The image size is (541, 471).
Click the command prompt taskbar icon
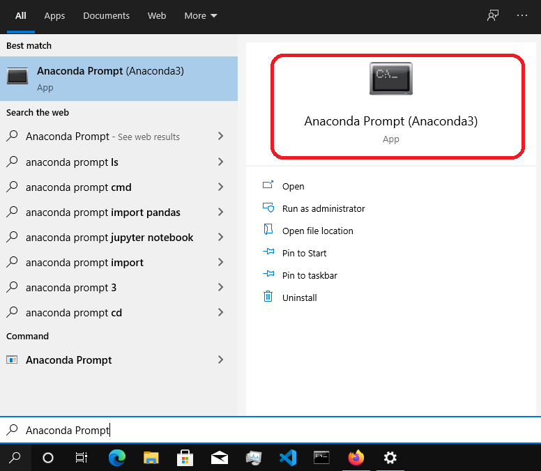(321, 458)
